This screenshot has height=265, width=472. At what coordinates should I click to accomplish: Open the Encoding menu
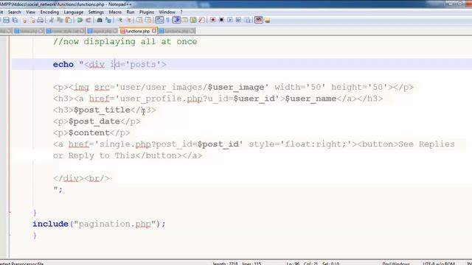[49, 12]
